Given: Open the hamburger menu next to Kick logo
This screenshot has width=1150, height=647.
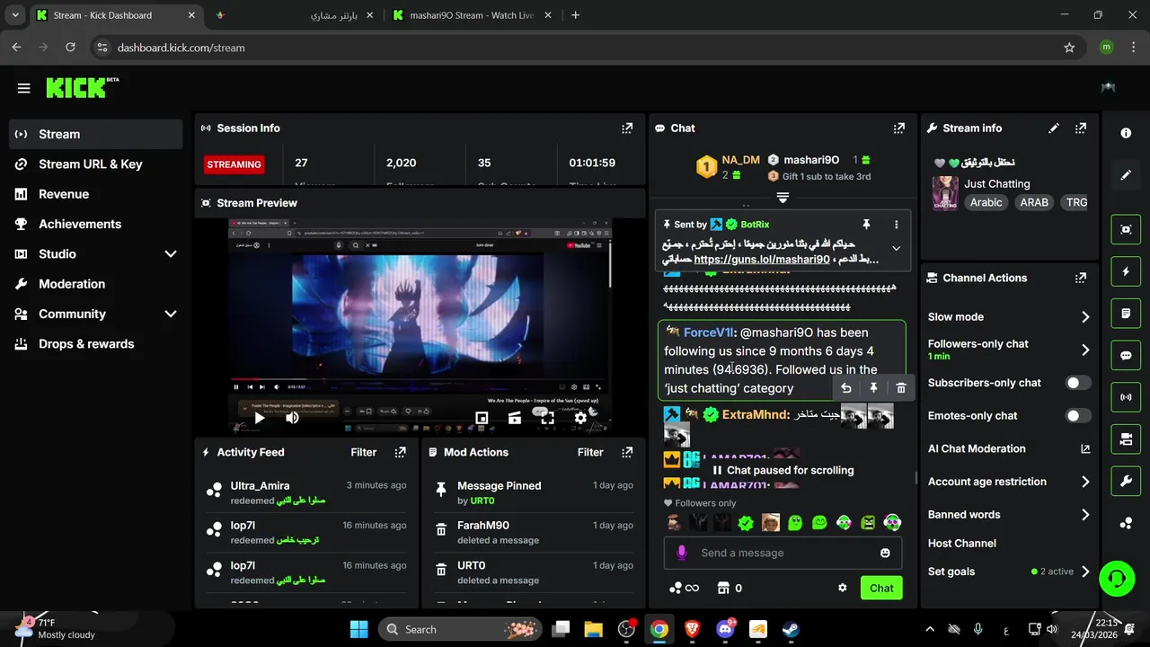Looking at the screenshot, I should (24, 88).
